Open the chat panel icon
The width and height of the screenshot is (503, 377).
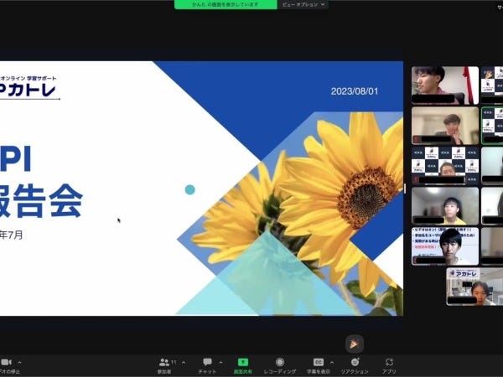click(207, 362)
